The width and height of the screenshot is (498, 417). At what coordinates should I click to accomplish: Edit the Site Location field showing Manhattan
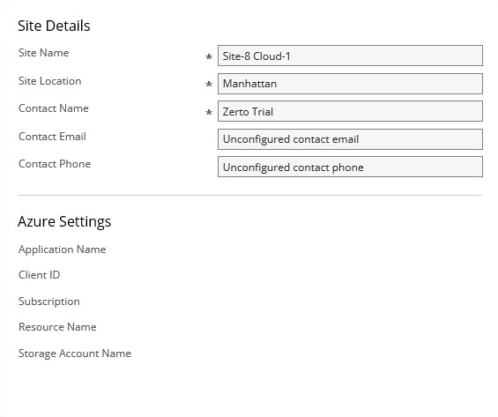pyautogui.click(x=350, y=84)
